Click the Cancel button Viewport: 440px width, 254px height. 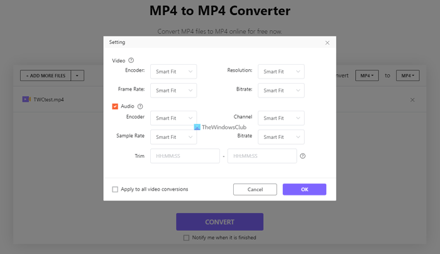point(255,189)
